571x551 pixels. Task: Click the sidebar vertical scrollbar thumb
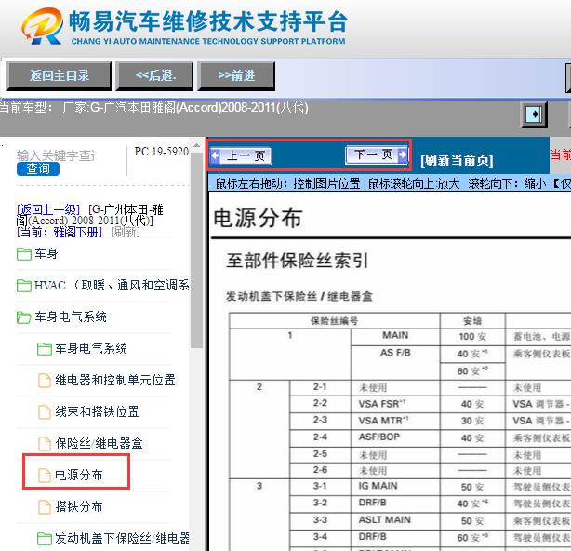point(196,250)
